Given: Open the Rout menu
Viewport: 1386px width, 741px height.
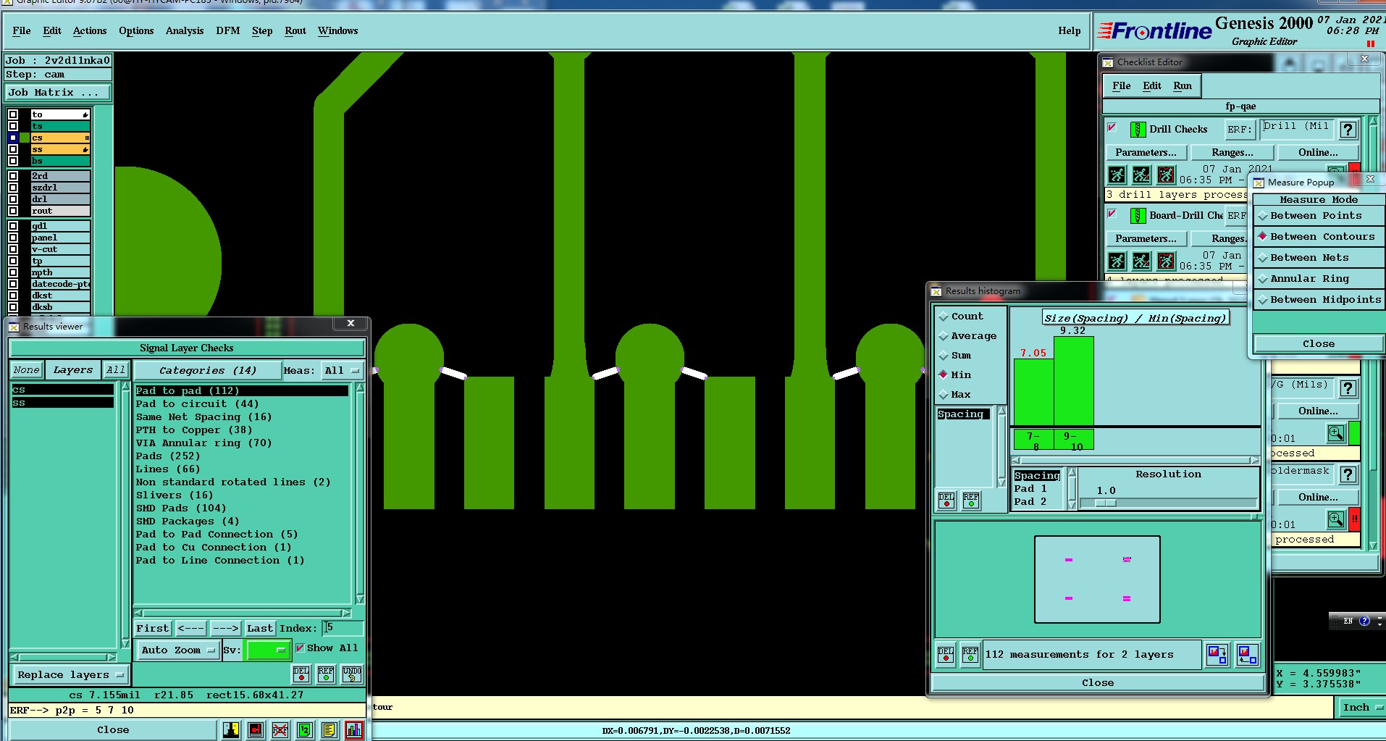Looking at the screenshot, I should (x=295, y=31).
